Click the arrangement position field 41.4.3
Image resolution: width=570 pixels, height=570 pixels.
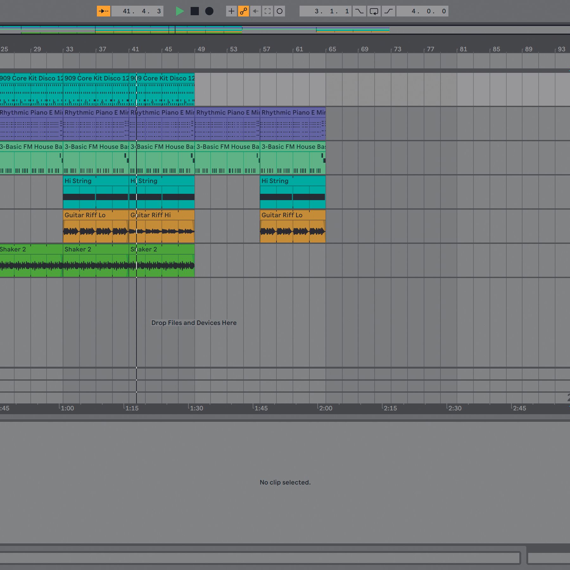pyautogui.click(x=137, y=11)
